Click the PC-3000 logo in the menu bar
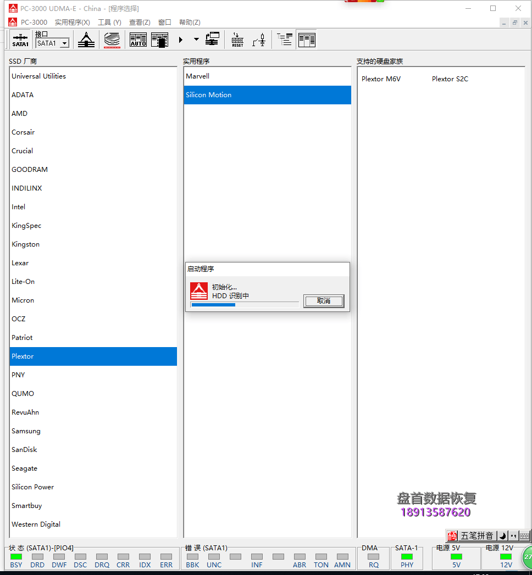The image size is (532, 575). (x=13, y=23)
